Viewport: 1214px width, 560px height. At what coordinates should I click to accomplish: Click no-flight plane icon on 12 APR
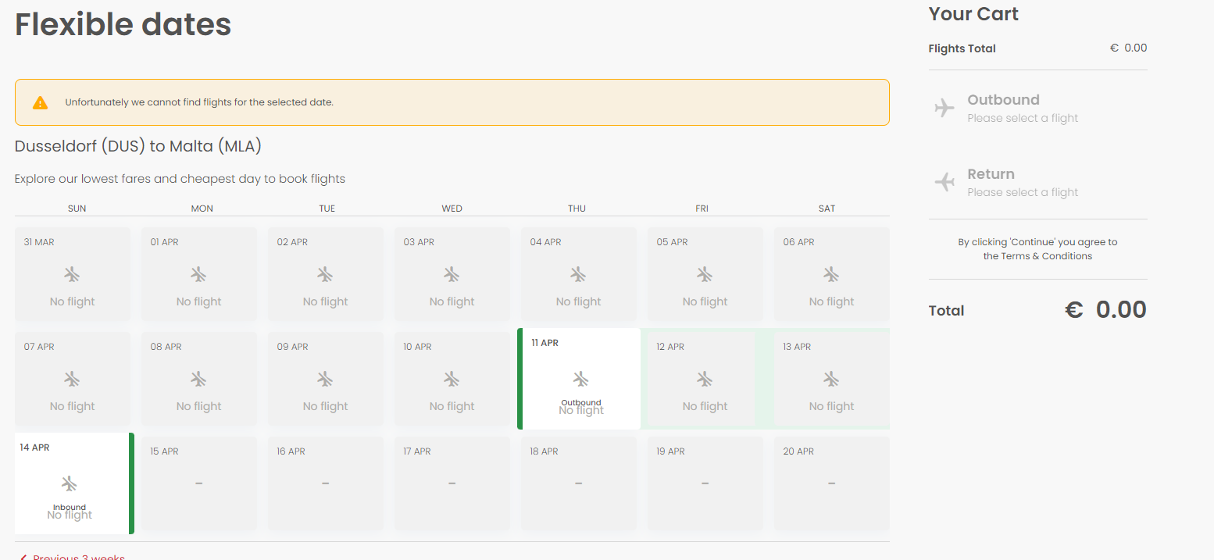click(705, 379)
